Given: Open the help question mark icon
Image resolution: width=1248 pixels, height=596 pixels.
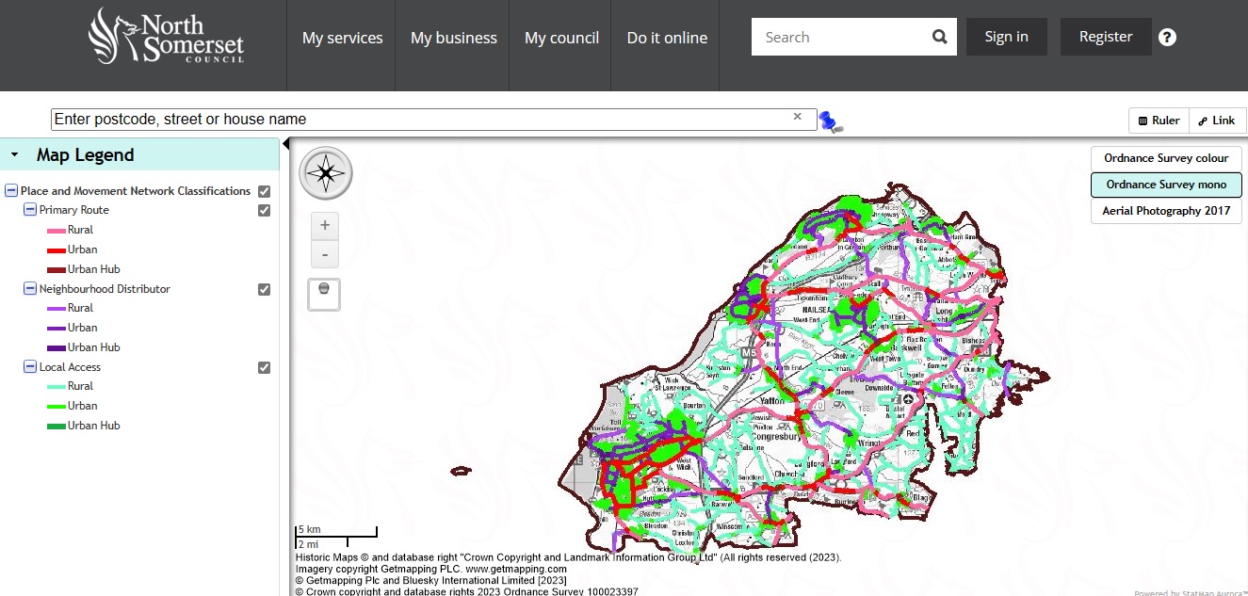Looking at the screenshot, I should (1167, 38).
